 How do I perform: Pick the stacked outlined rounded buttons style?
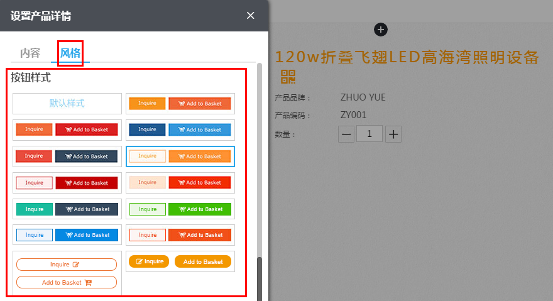tap(67, 273)
